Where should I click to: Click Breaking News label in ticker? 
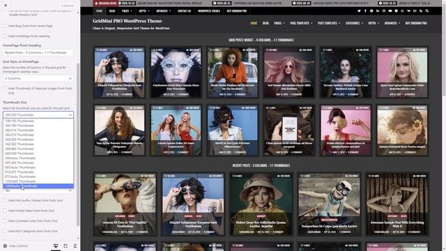(105, 3)
